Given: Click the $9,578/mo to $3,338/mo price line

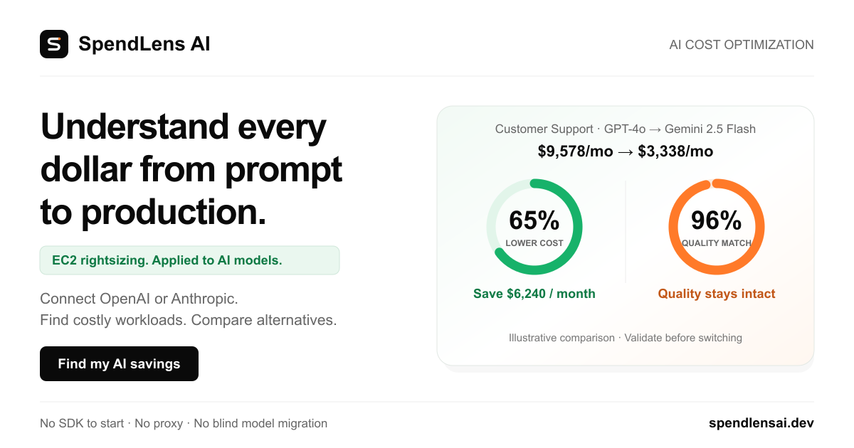Looking at the screenshot, I should click(626, 151).
